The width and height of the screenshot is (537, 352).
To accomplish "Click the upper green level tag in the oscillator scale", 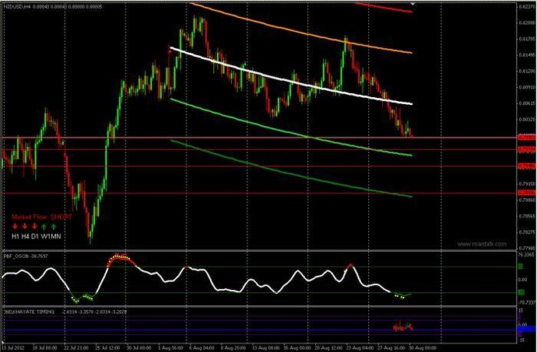I will (521, 267).
